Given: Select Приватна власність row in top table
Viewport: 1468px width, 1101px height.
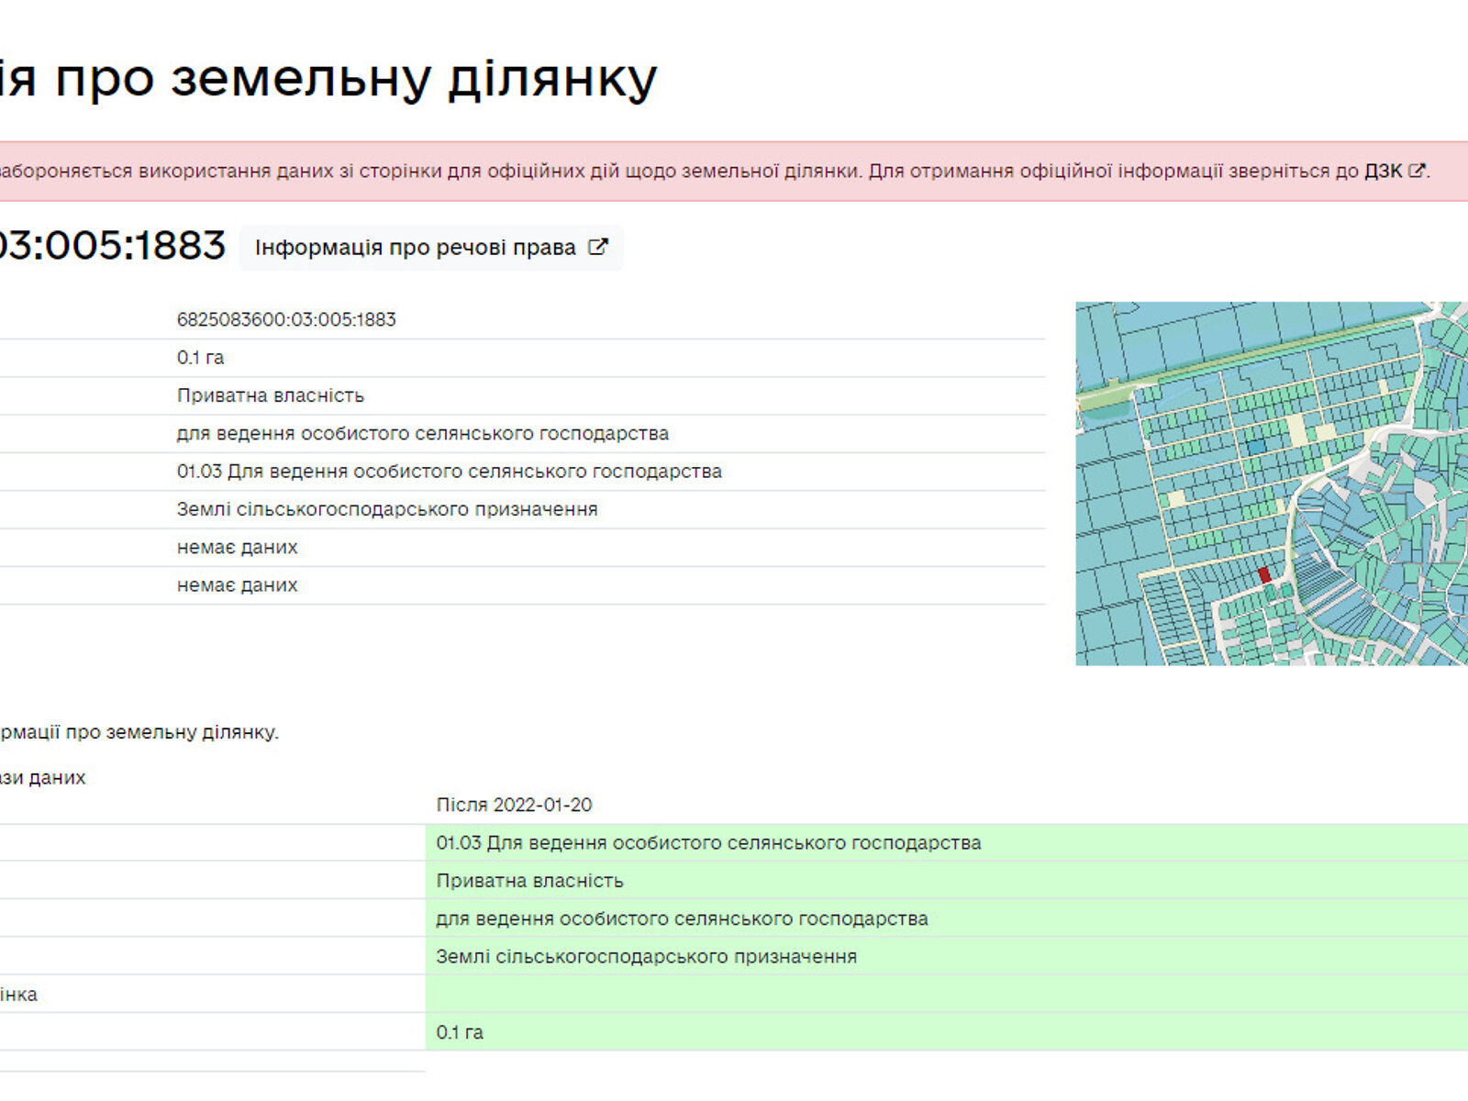Looking at the screenshot, I should (271, 395).
